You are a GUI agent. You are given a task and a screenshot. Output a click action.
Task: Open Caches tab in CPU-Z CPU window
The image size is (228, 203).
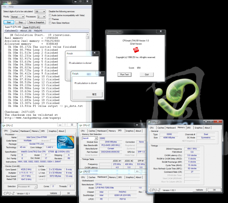coord(15,131)
